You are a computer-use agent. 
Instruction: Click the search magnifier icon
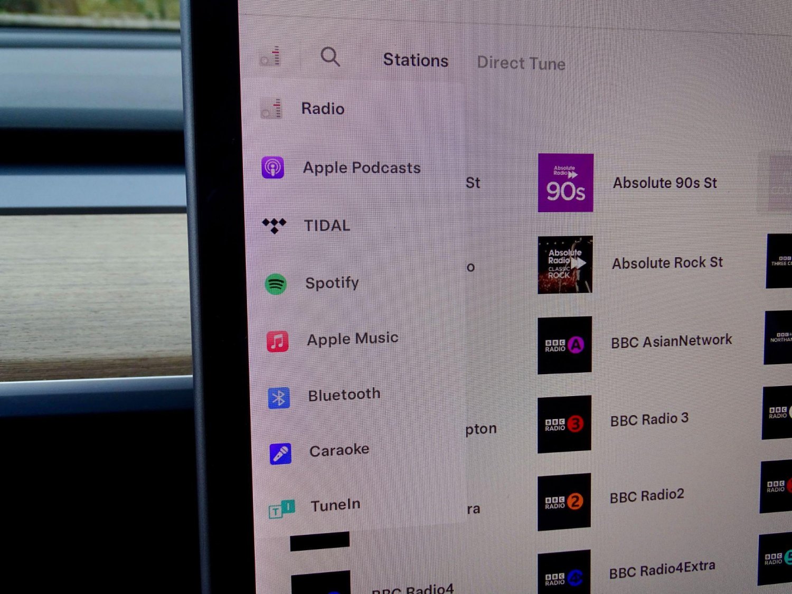coord(331,56)
